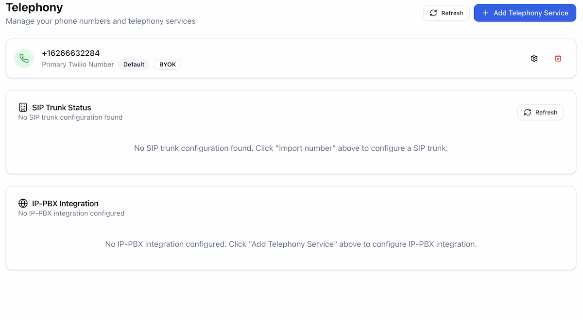
Task: Click the BYOK badge on the phone number
Action: (167, 64)
